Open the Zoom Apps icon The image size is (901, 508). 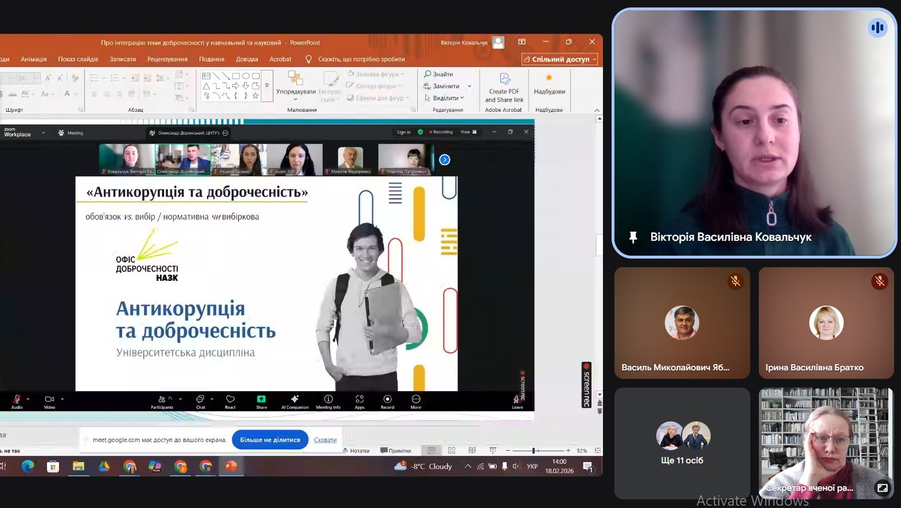pyautogui.click(x=359, y=399)
